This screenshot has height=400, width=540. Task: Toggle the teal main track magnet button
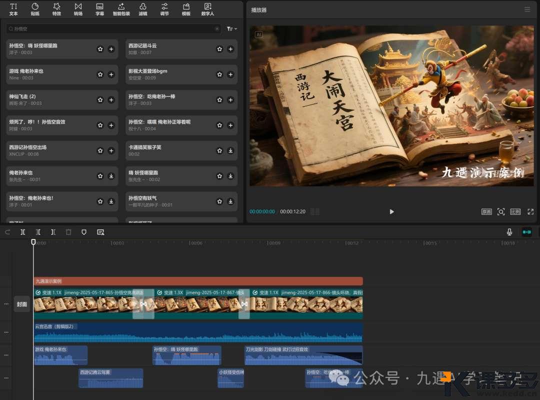(x=526, y=232)
